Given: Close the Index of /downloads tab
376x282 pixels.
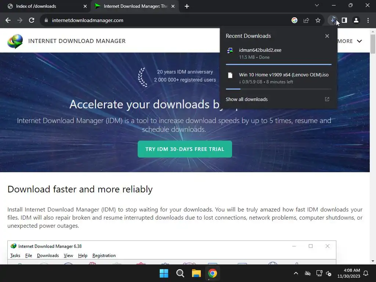Looking at the screenshot, I should (x=85, y=6).
